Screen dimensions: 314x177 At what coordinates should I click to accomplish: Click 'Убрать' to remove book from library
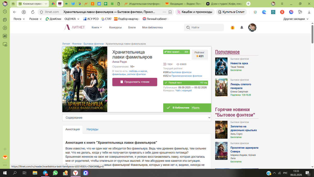(196, 108)
